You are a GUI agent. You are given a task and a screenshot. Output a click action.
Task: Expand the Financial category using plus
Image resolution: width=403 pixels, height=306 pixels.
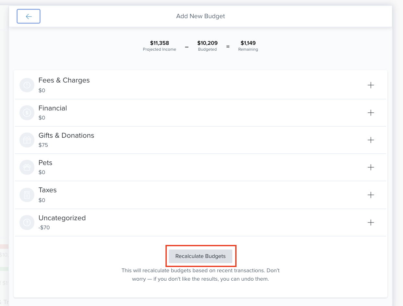coord(371,113)
